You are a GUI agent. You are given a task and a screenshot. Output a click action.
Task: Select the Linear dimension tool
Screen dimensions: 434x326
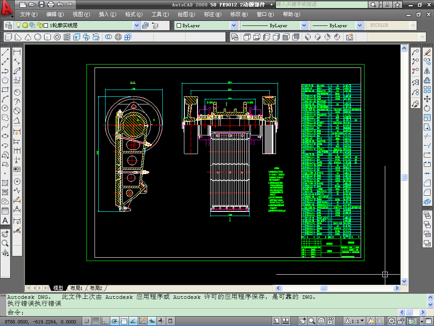click(17, 53)
